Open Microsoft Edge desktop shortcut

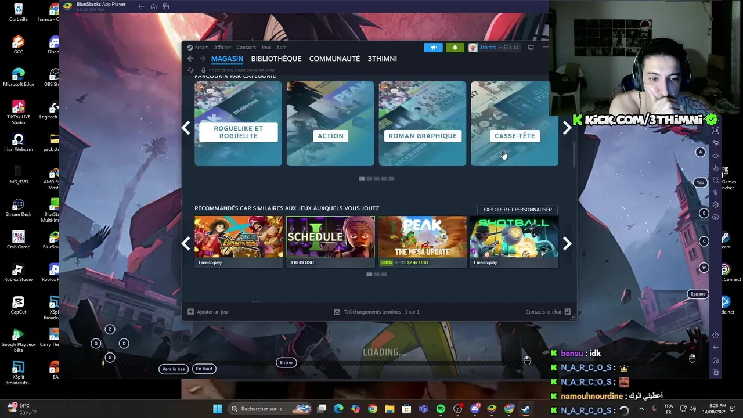[x=18, y=78]
